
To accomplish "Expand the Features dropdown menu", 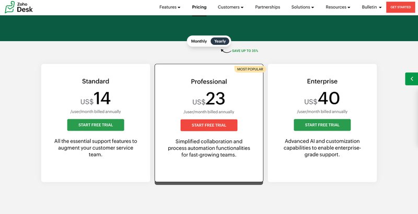I will pos(170,7).
